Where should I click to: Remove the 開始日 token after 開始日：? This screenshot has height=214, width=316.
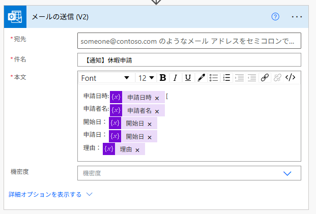(150, 125)
